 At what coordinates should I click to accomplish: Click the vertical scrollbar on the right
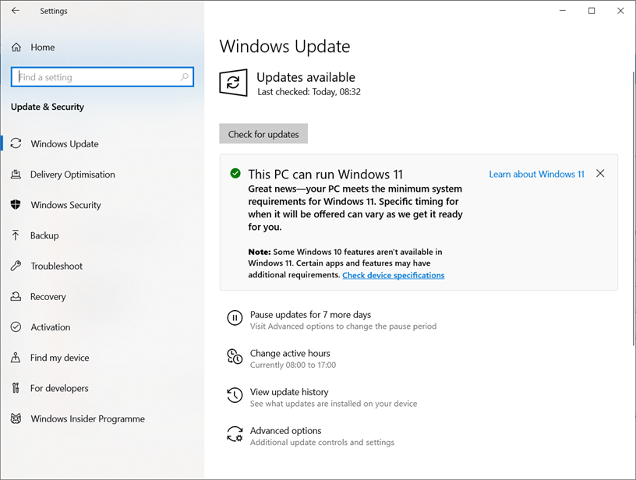(634, 209)
